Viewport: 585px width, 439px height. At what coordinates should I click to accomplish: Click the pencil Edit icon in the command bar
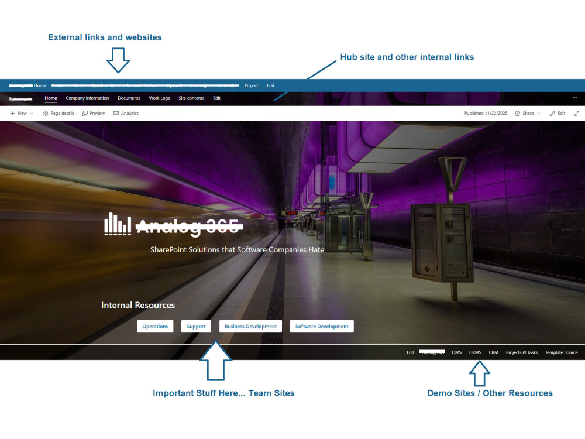(x=553, y=114)
